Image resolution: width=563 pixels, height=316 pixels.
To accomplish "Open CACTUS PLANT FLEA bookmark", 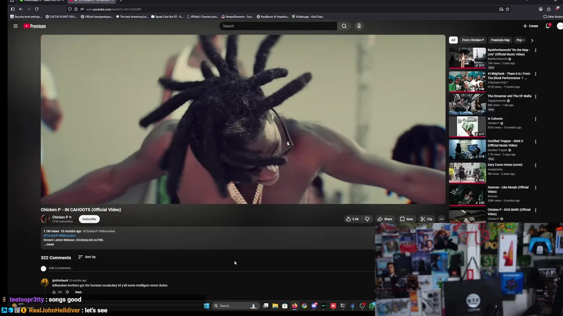I will (61, 17).
